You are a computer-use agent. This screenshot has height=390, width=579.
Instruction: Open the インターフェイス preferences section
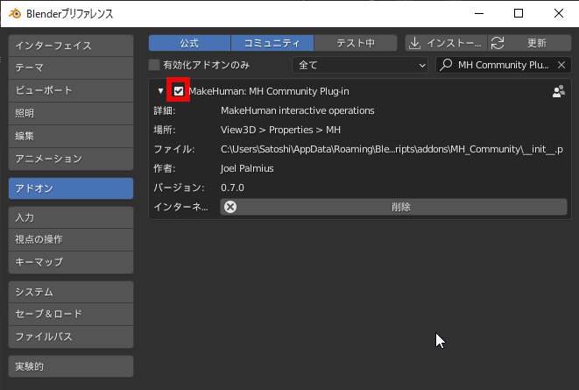71,46
